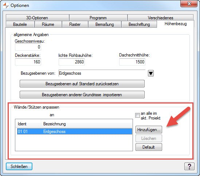This screenshot has height=176, width=200.
Task: Open the Beschriftung tab
Action: (139, 24)
